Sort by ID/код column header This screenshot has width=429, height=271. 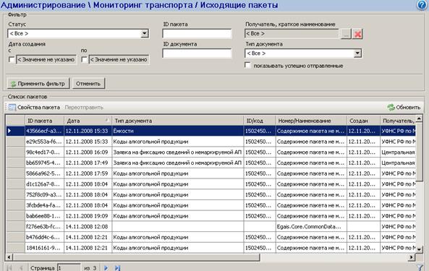pos(260,121)
